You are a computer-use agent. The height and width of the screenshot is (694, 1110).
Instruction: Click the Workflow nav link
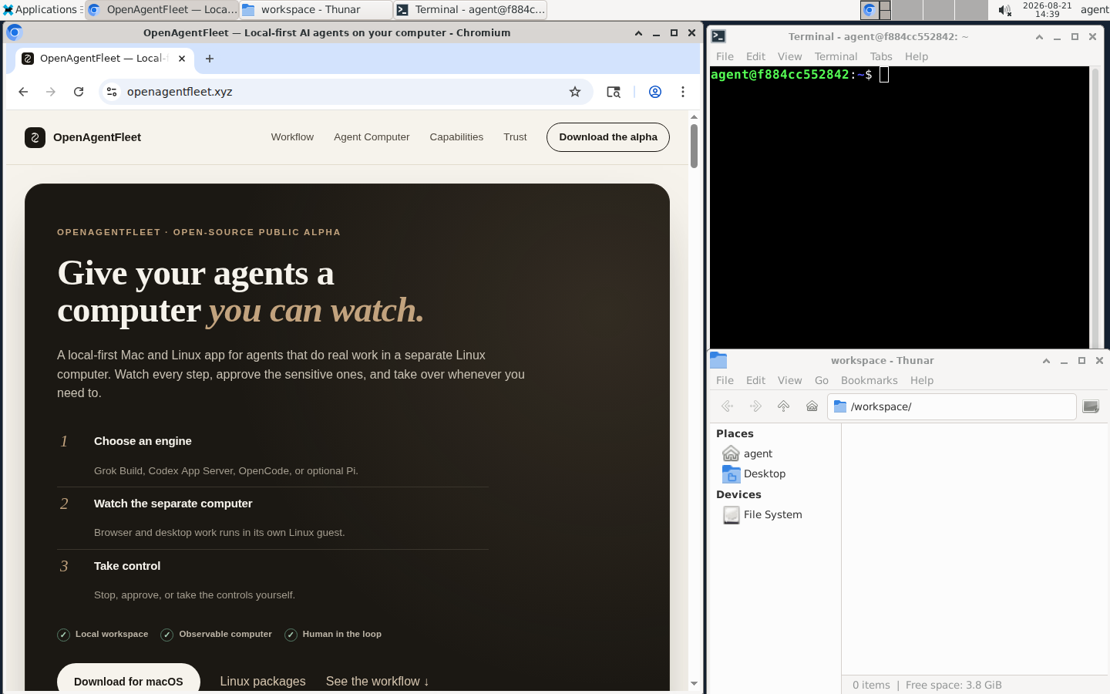[x=292, y=137]
